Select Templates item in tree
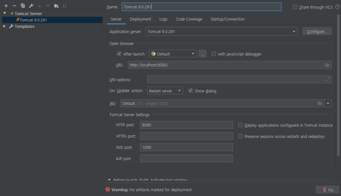The height and width of the screenshot is (196, 341). [x=24, y=27]
